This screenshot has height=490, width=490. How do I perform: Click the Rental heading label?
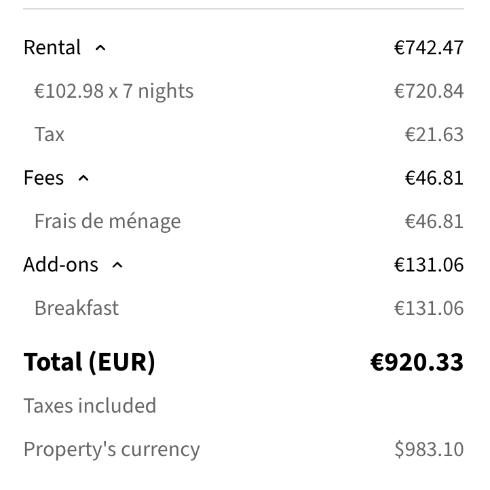[52, 48]
